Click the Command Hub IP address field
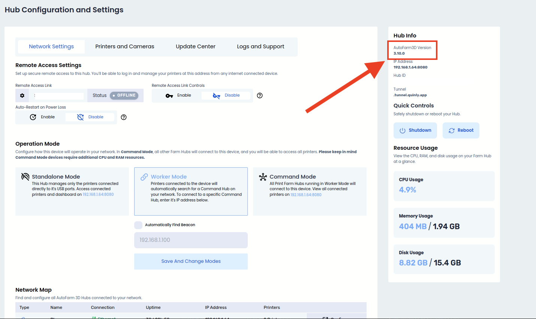This screenshot has height=319, width=536. (191, 240)
